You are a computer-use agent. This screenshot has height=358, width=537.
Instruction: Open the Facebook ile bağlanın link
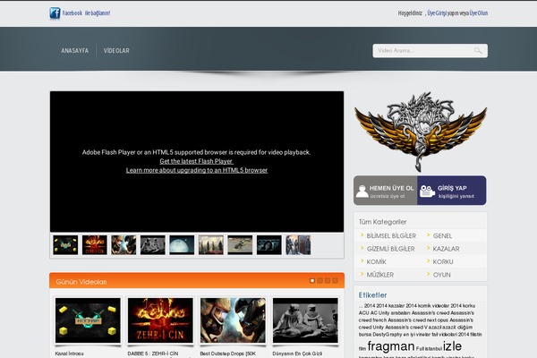coord(86,13)
